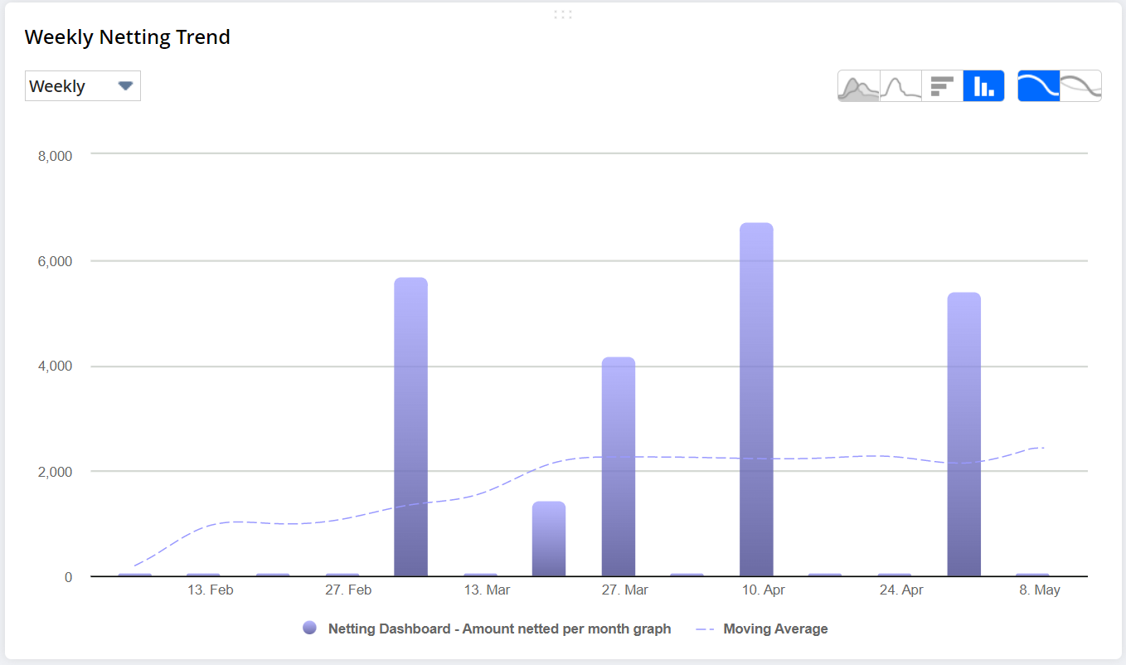
Task: Click the purple Netting Dashboard legend circle
Action: click(310, 629)
